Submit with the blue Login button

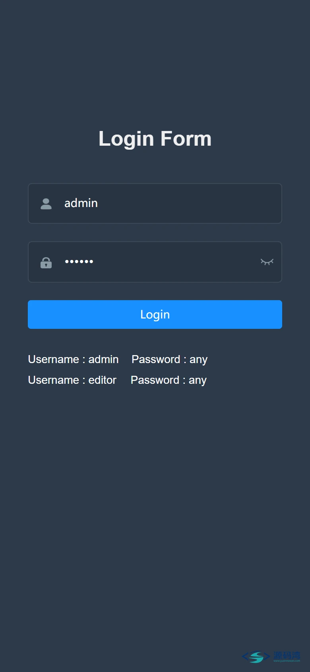(155, 315)
